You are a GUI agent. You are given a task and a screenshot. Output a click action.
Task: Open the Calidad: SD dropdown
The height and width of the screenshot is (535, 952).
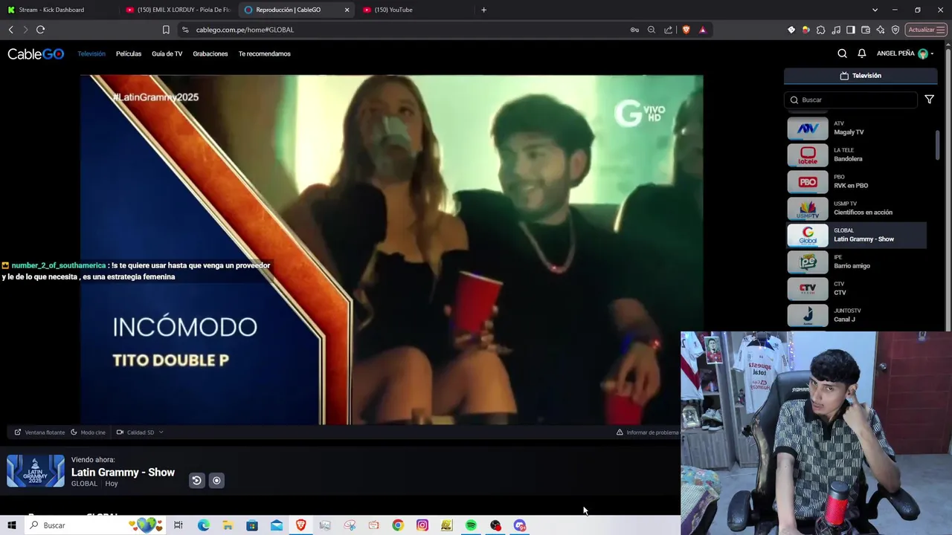[x=140, y=432]
